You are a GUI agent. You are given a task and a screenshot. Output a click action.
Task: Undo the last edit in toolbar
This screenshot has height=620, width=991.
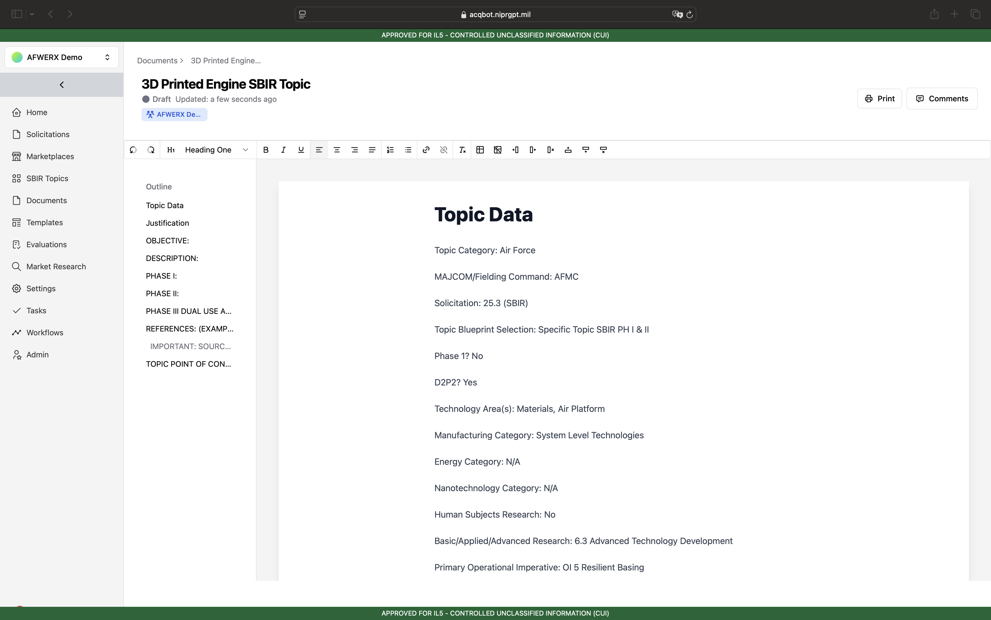pyautogui.click(x=133, y=150)
